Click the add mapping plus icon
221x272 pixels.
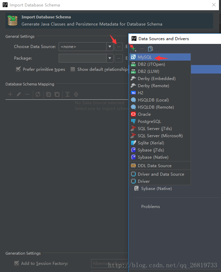click(10, 94)
